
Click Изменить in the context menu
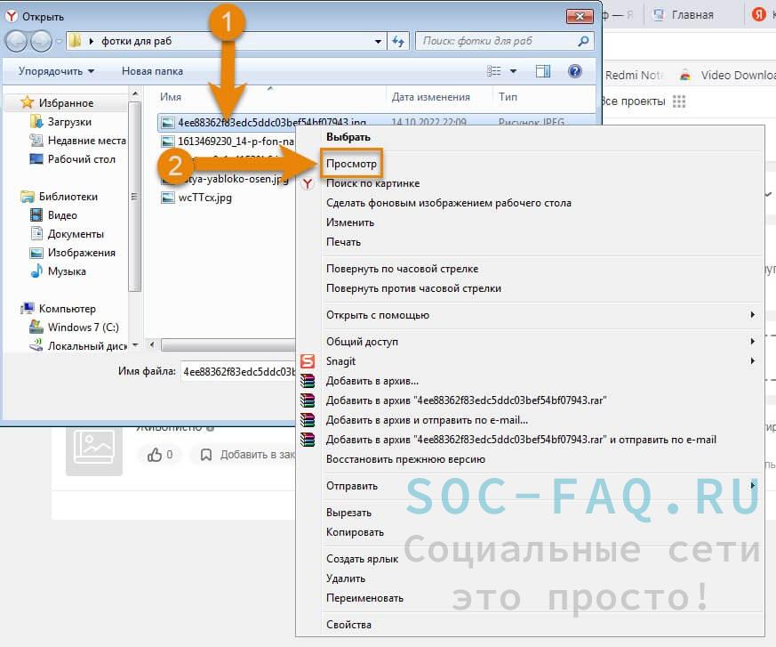click(350, 222)
